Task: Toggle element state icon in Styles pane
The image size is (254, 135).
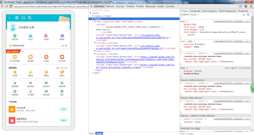Action: (x=248, y=15)
